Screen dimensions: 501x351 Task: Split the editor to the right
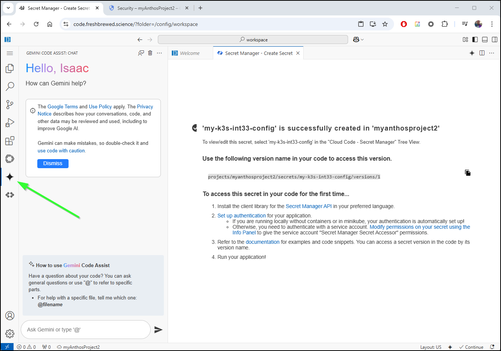tap(482, 53)
